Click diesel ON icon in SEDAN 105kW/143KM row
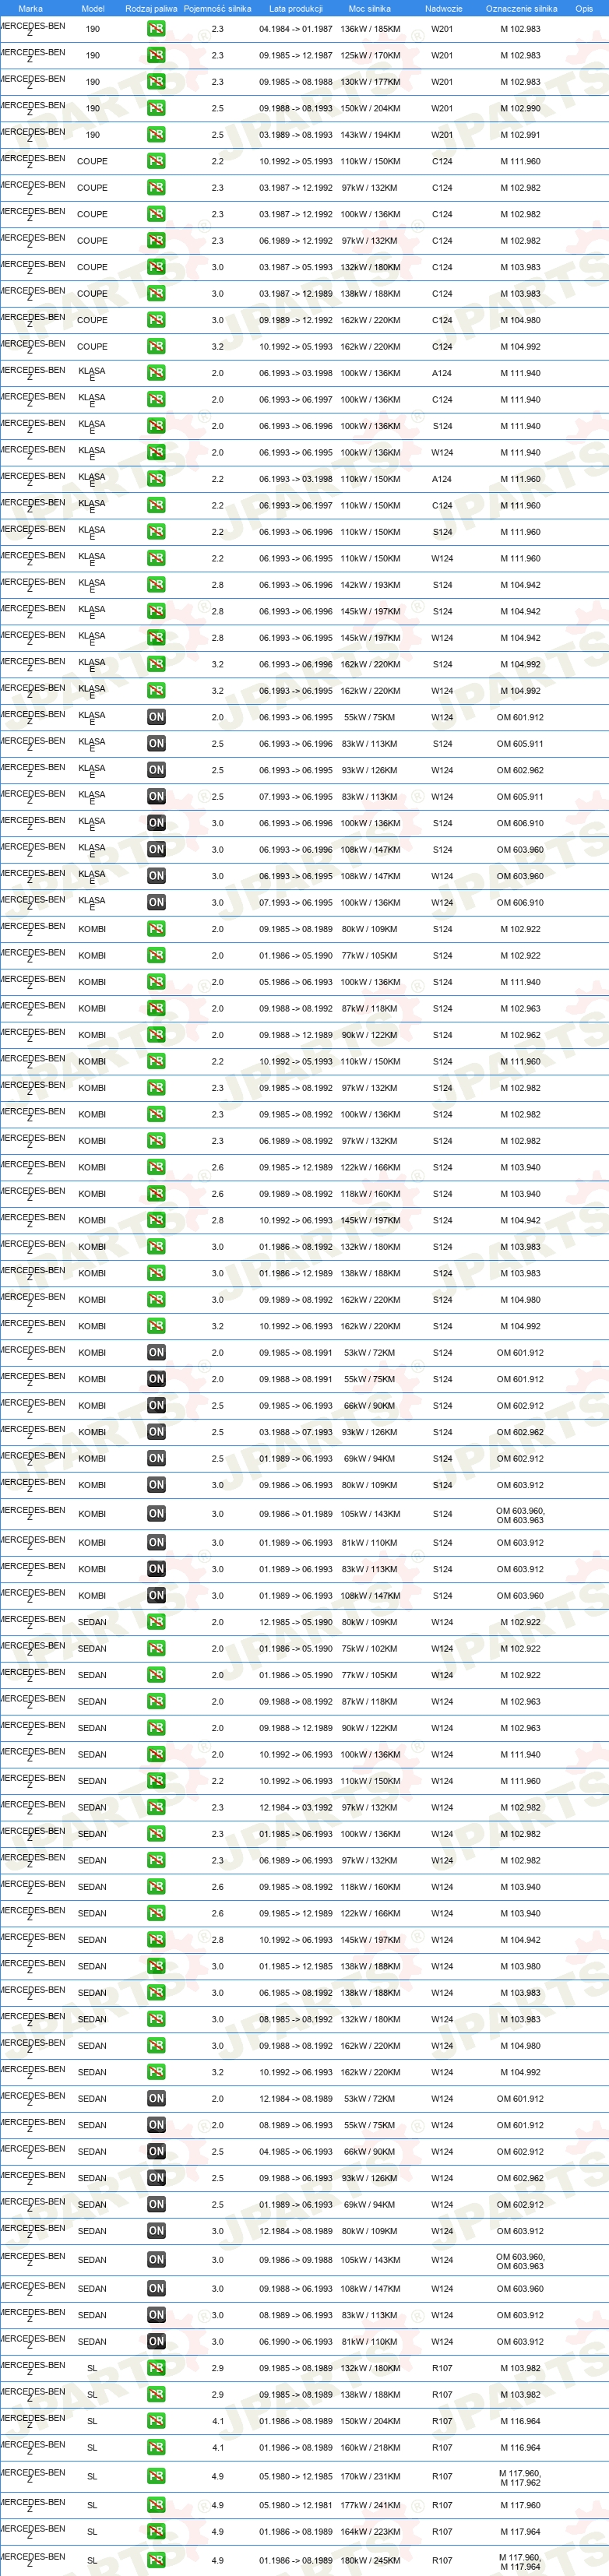Image resolution: width=609 pixels, height=2576 pixels. tap(156, 2261)
